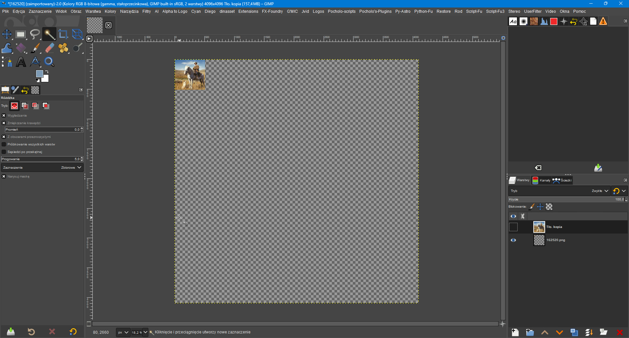This screenshot has width=629, height=338.
Task: Select the Free Select lasso tool
Action: coord(35,34)
